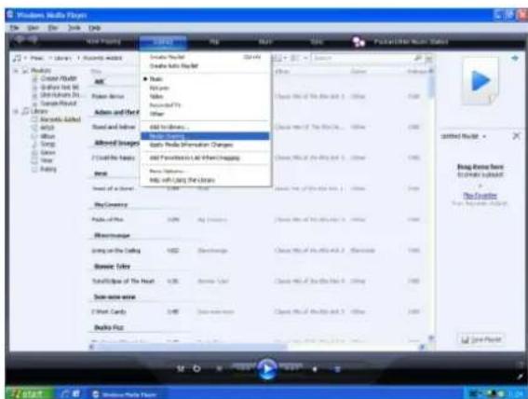Click Help with Using the Library
This screenshot has height=399, width=528.
[x=182, y=180]
